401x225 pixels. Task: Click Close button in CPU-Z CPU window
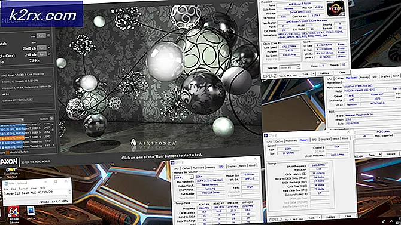click(342, 72)
